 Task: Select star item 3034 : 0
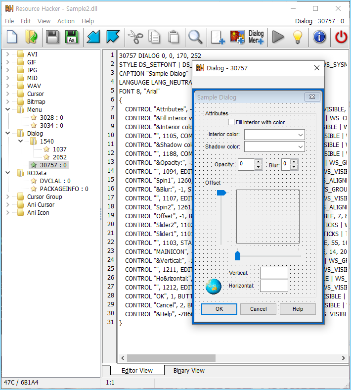pos(51,126)
